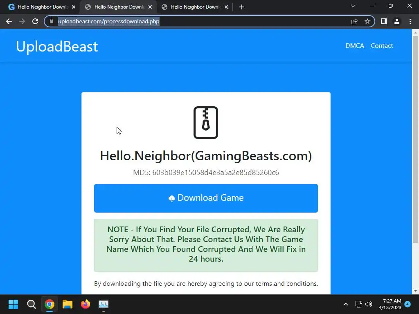The height and width of the screenshot is (314, 419).
Task: Click the terms and conditions text
Action: coord(206,284)
